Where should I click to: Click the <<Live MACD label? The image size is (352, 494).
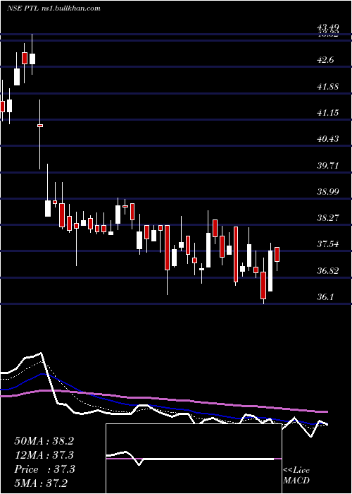pyautogui.click(x=296, y=475)
